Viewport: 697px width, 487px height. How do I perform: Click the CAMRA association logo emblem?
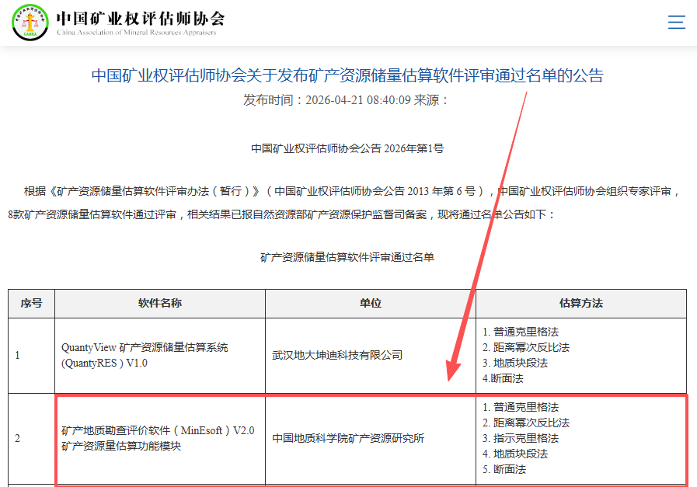click(x=30, y=23)
